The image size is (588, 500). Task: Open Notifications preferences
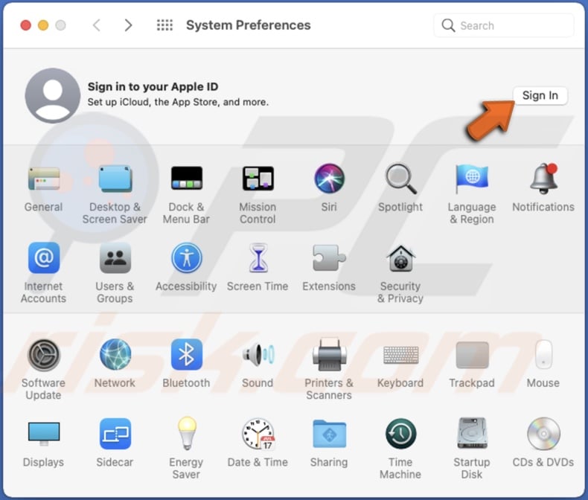click(x=543, y=179)
